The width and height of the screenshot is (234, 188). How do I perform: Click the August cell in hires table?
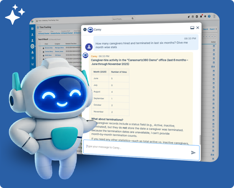pyautogui.click(x=100, y=92)
